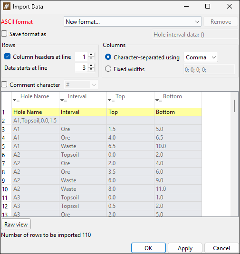
Task: Uncheck Column headers at line checkbox
Action: (7, 56)
